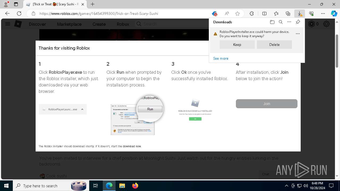Image resolution: width=340 pixels, height=191 pixels.
Task: Open the Discover menu item
Action: [x=37, y=24]
